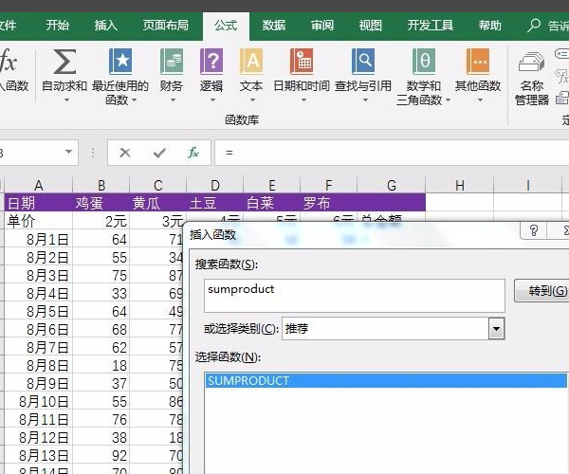
Task: Open the 查找与引用 functions icon
Action: point(363,64)
